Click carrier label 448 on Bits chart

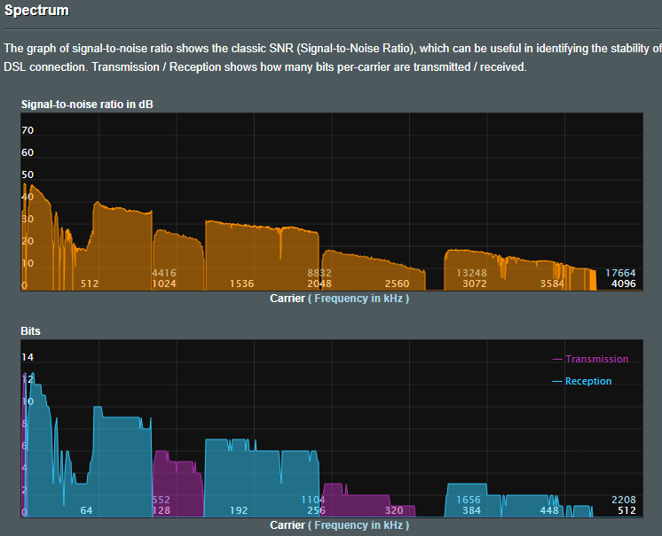[x=549, y=510]
